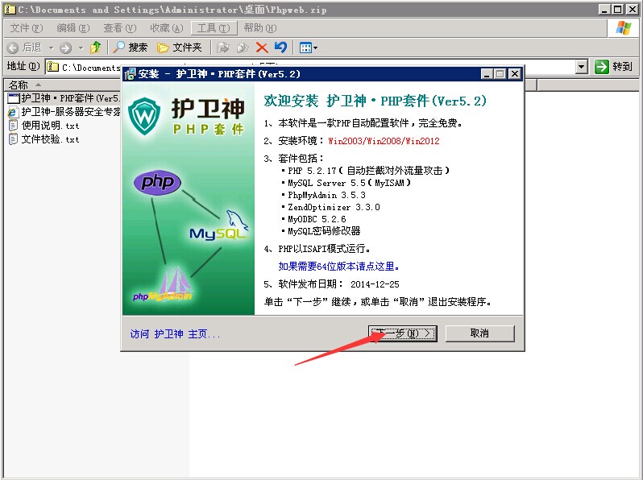This screenshot has height=480, width=643.
Task: Click text MySQL密码修改器
Action: [324, 231]
